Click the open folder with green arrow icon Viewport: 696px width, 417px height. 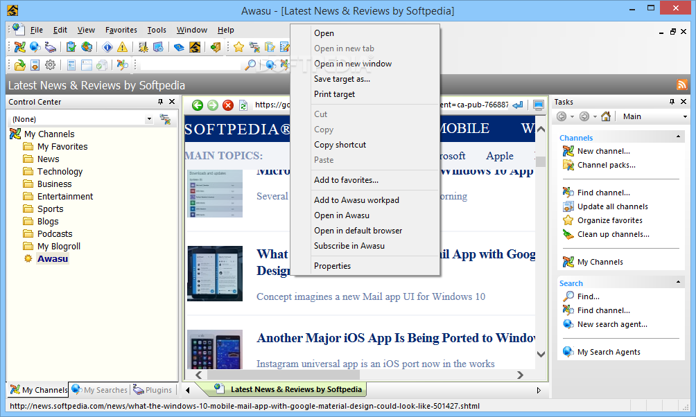tap(19, 65)
